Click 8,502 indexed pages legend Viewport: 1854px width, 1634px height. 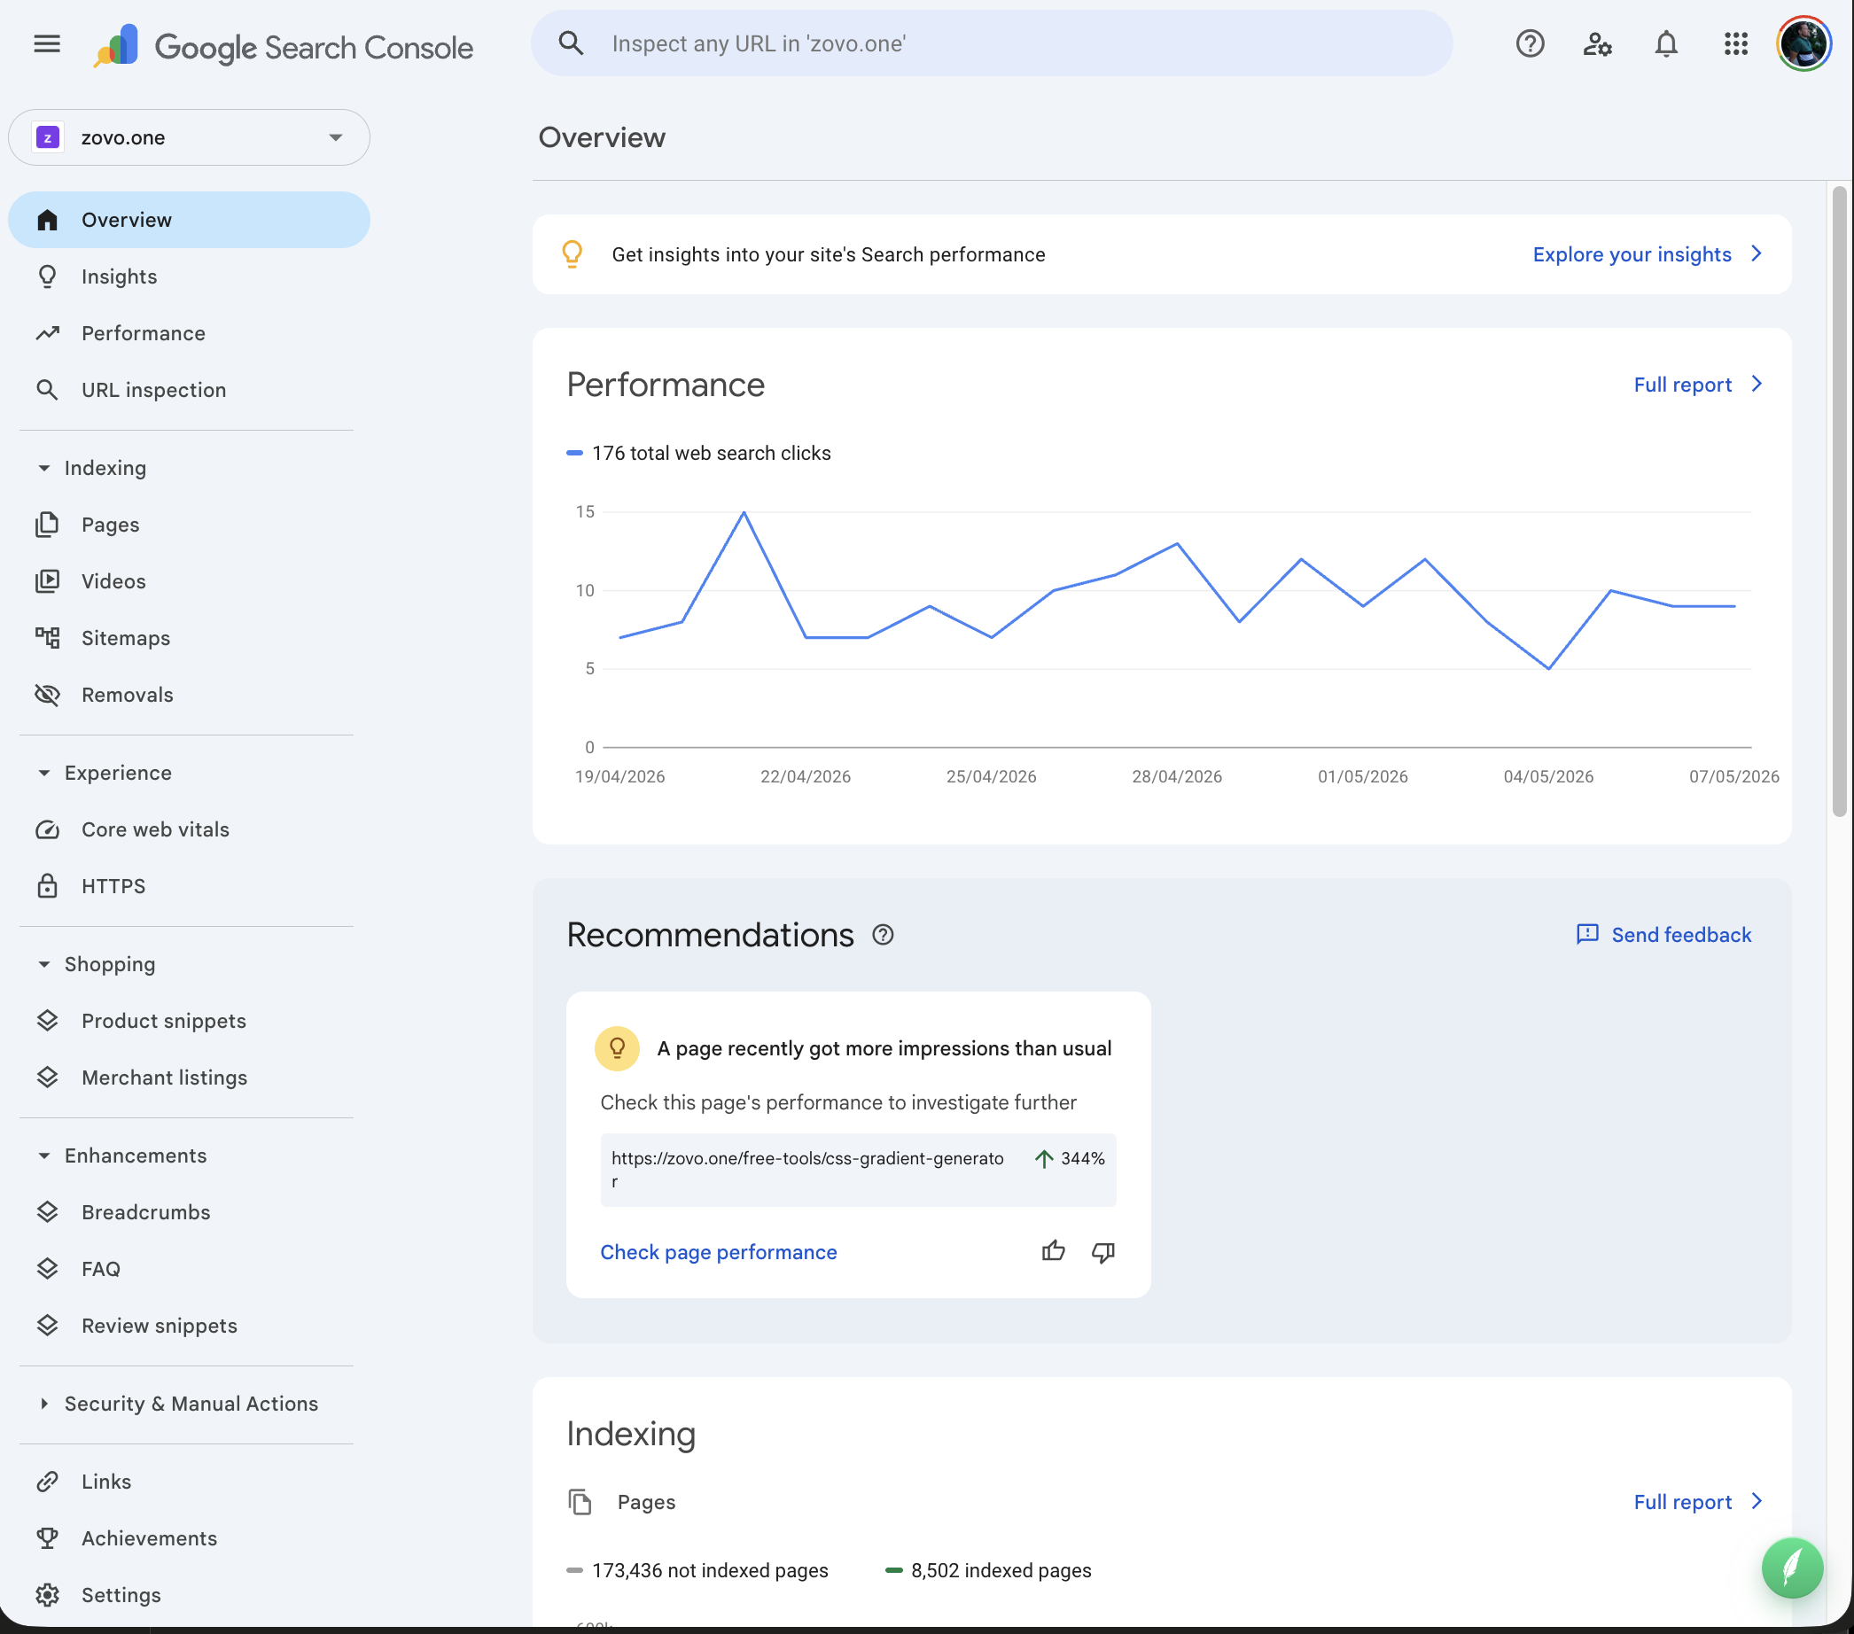[x=988, y=1570]
